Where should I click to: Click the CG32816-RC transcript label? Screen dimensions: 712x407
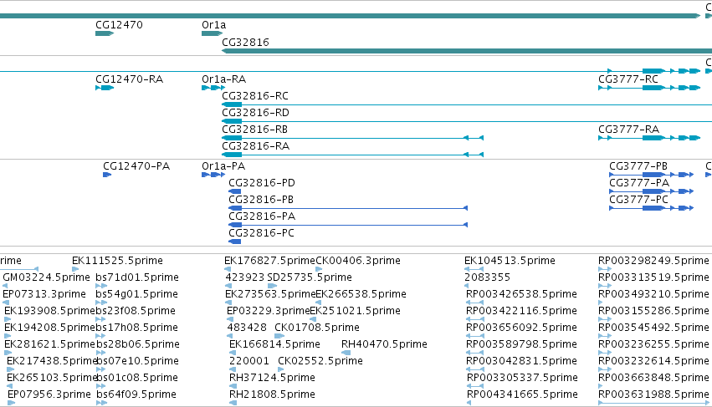tap(255, 96)
